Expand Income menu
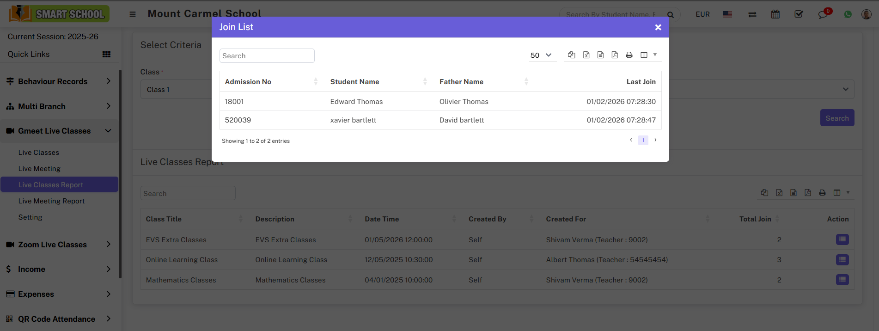 (59, 269)
